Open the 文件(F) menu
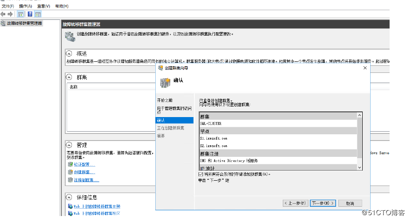 pos(8,6)
